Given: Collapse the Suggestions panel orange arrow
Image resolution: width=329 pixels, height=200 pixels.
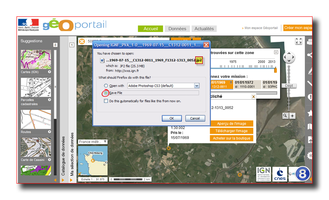Looking at the screenshot, I should click(x=55, y=180).
